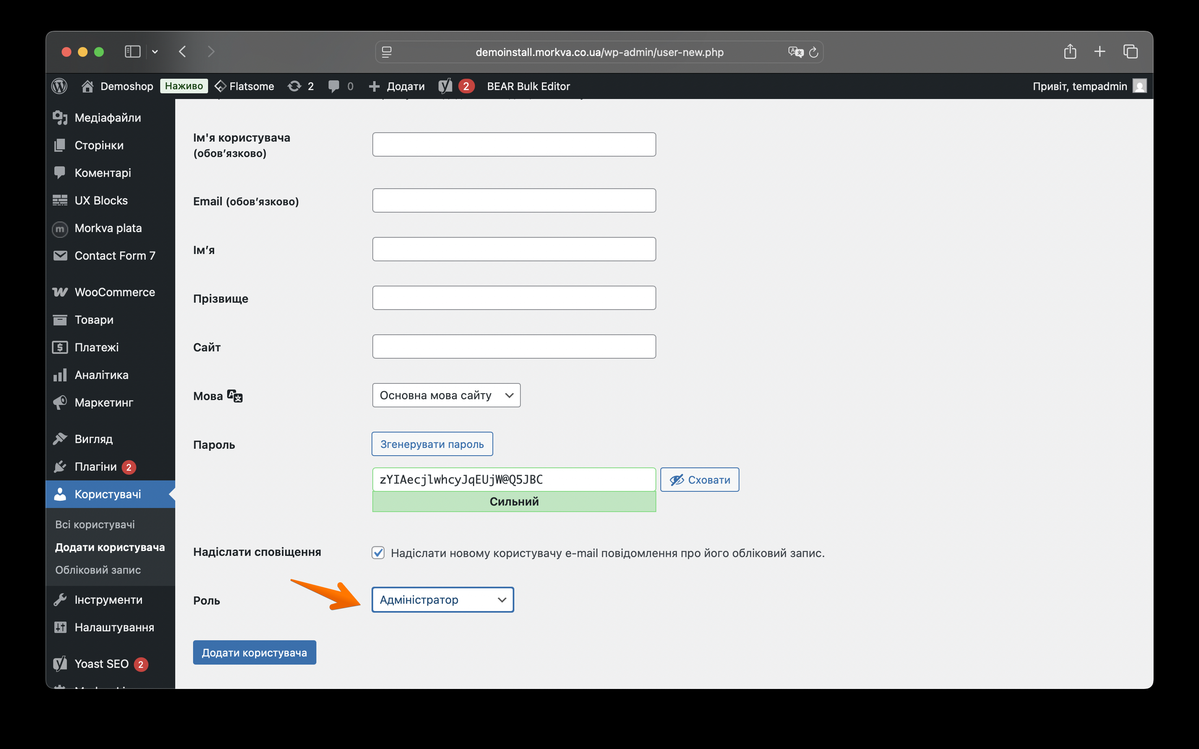The width and height of the screenshot is (1199, 749).
Task: Expand the Роль dropdown set to Адміністратор
Action: point(443,600)
